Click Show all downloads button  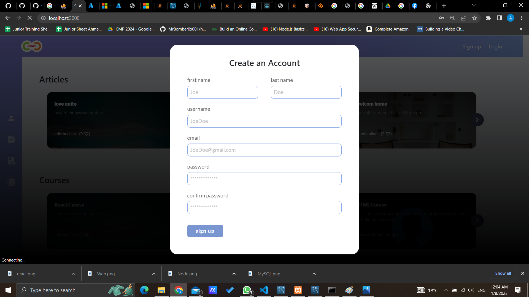tap(503, 273)
